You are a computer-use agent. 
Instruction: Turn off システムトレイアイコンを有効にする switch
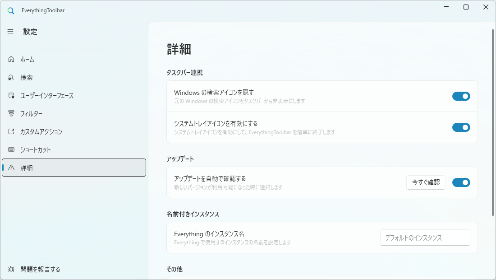461,127
